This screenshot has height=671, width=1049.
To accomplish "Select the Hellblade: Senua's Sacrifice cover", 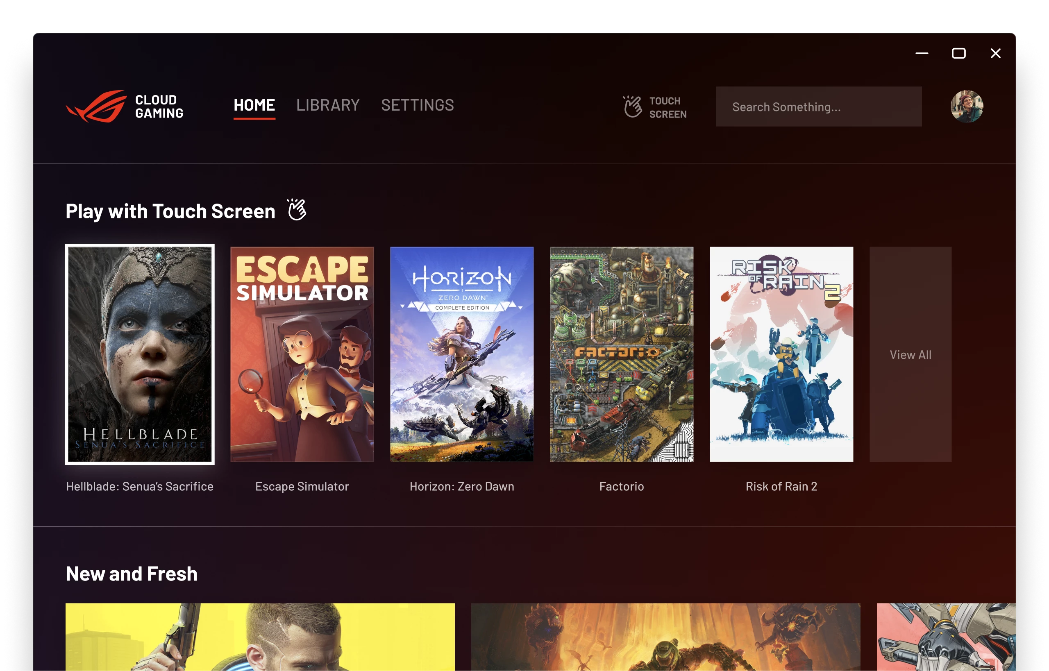I will click(139, 354).
